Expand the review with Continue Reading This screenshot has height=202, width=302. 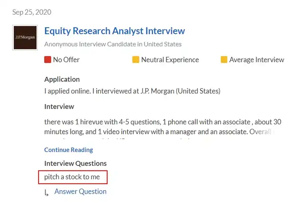click(x=69, y=150)
